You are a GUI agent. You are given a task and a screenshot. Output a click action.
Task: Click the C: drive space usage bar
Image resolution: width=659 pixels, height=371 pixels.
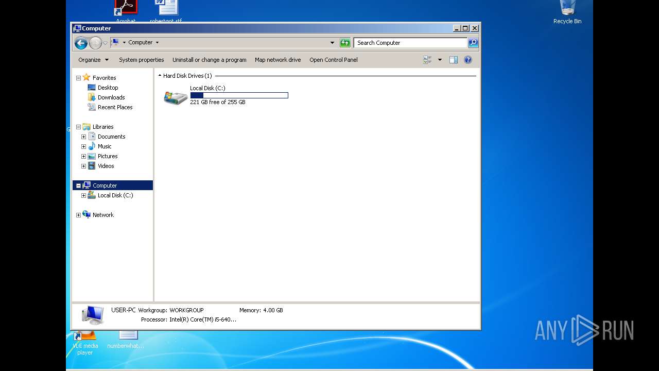(x=239, y=95)
